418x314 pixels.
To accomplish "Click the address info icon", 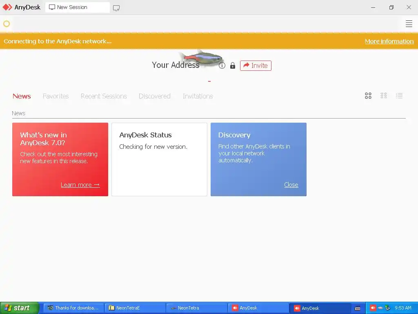I will click(x=222, y=65).
